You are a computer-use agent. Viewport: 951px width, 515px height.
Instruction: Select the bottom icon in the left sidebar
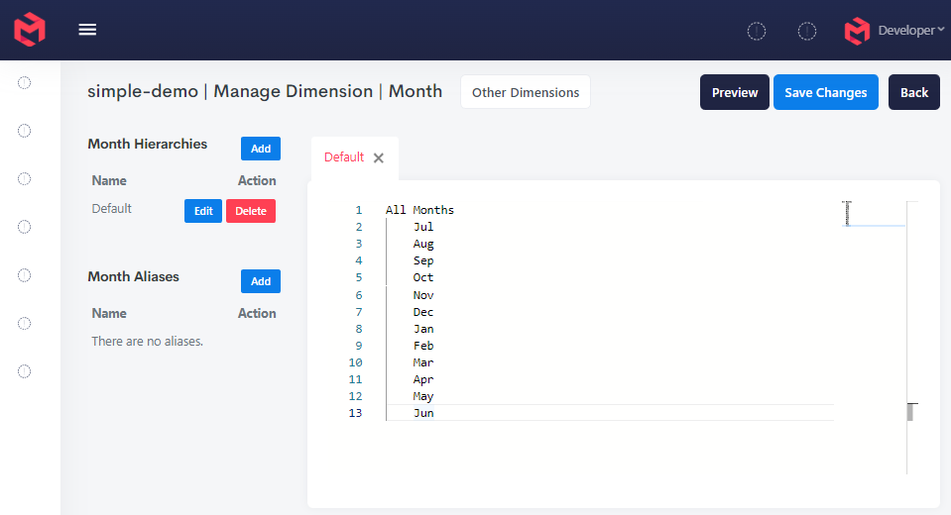tap(25, 371)
